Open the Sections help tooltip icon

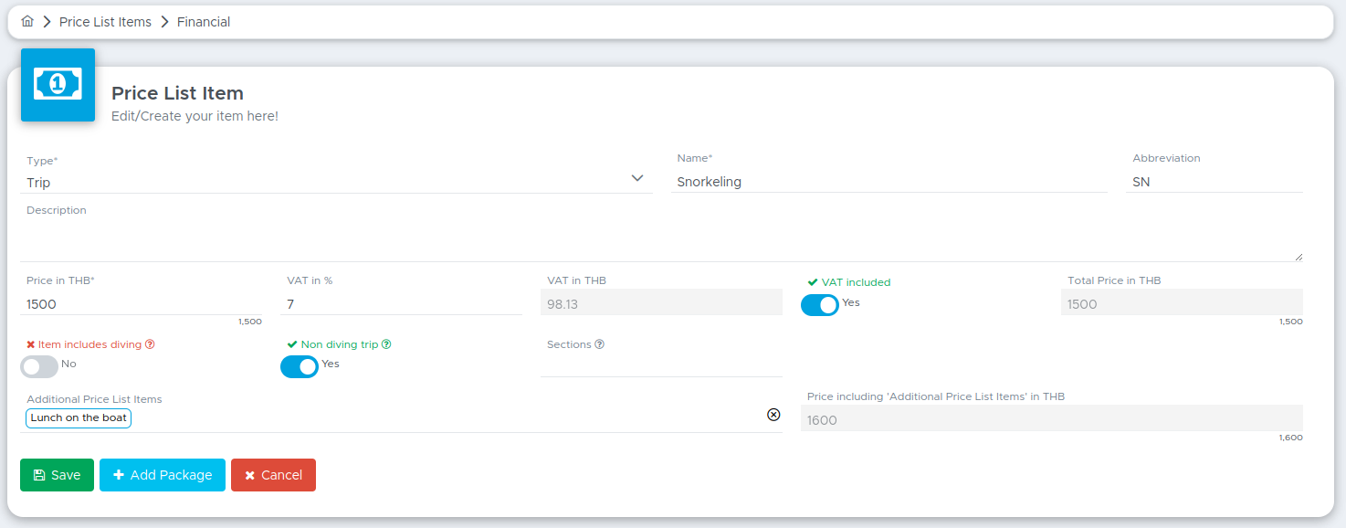[x=600, y=344]
